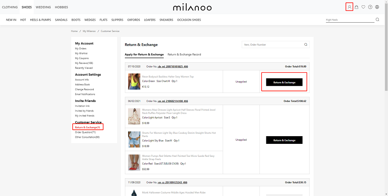This screenshot has height=196, width=388.
Task: Open Shorts For Women Light Sky Blue title
Action: 179,135
